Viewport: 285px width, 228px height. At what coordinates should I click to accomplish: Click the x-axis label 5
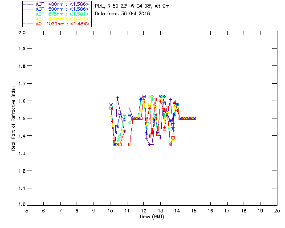[27, 211]
